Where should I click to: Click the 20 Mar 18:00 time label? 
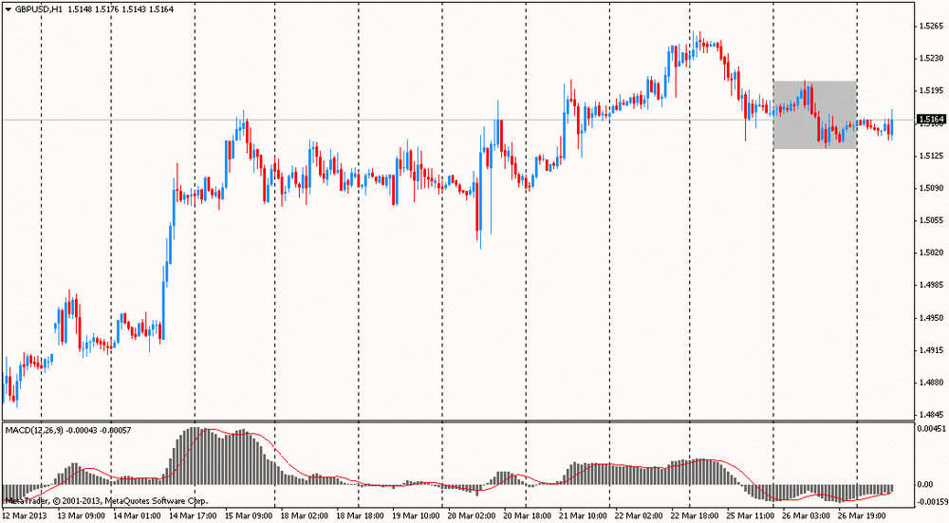point(527,515)
